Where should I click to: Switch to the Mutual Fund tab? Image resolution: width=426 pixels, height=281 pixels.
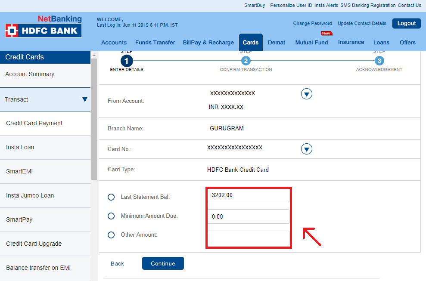(x=311, y=42)
